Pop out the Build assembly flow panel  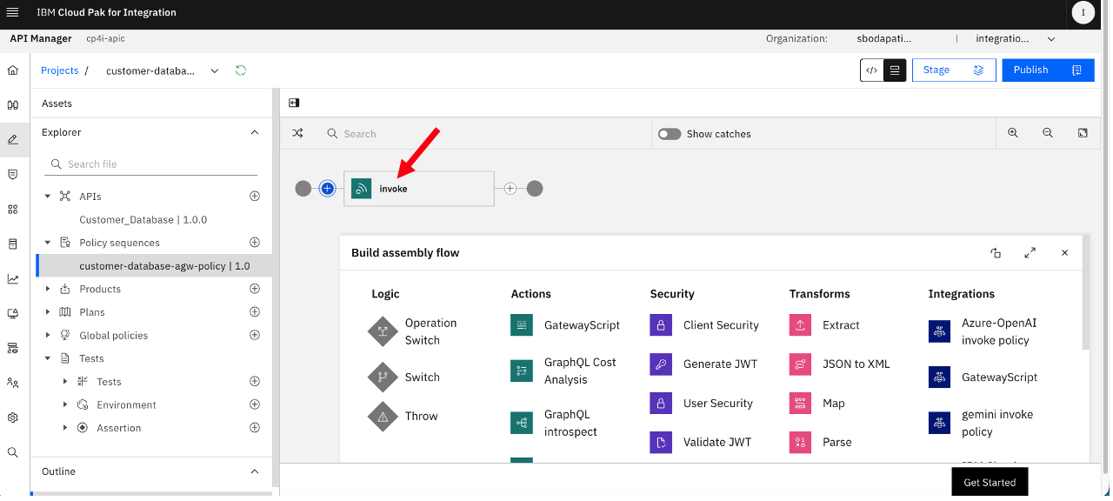(996, 253)
